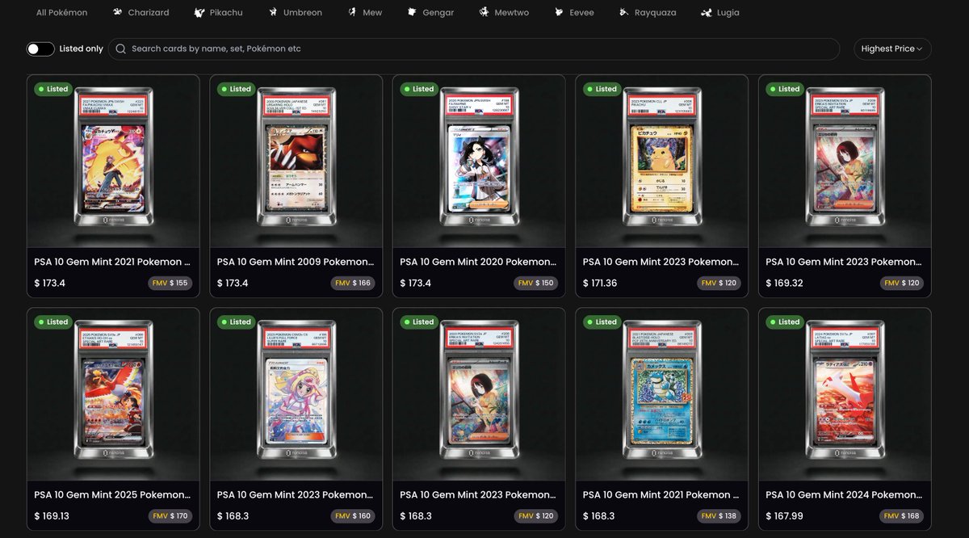The width and height of the screenshot is (969, 538).
Task: Click the $169.32 price
Action: [782, 284]
